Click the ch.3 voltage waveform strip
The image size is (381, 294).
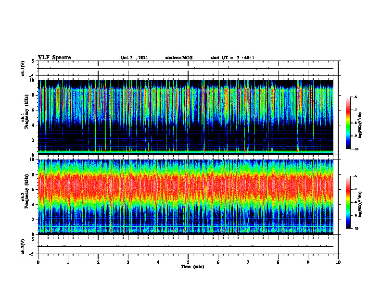[188, 246]
